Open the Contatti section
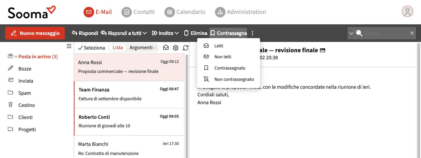421x158 pixels. point(138,12)
